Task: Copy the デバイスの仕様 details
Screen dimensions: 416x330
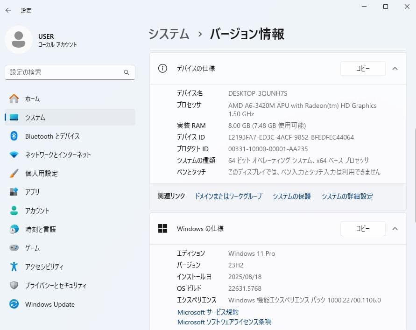Action: [363, 68]
